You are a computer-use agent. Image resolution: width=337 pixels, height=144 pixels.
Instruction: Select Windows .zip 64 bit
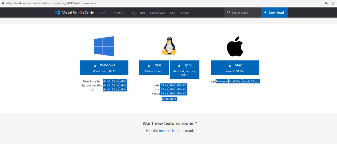[x=107, y=90]
